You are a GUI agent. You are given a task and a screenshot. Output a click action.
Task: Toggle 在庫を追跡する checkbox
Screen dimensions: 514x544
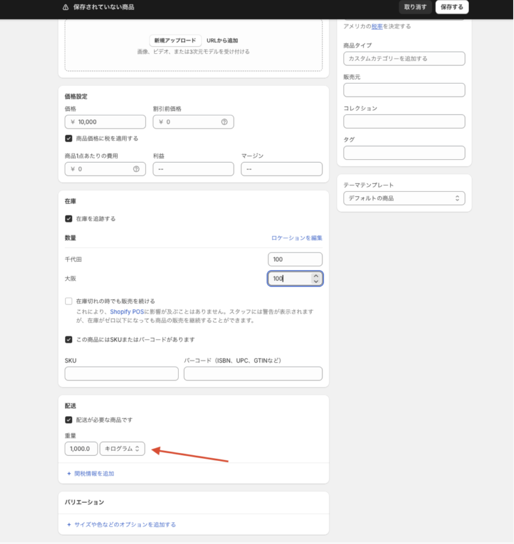click(69, 219)
